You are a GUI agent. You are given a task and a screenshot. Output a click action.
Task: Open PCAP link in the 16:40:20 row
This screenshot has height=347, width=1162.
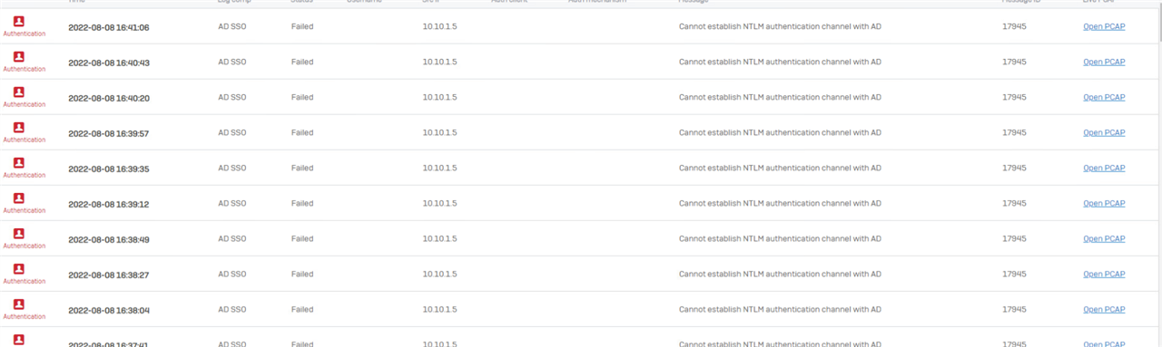point(1104,98)
